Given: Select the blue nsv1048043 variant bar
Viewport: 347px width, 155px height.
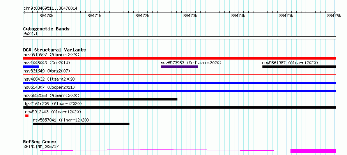Looking at the screenshot, I should tap(31, 67).
